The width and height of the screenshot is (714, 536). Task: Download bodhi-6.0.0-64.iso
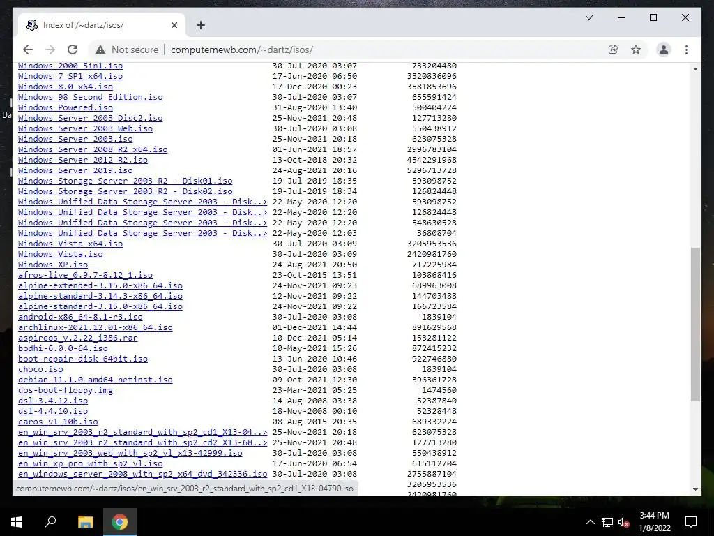tap(63, 349)
